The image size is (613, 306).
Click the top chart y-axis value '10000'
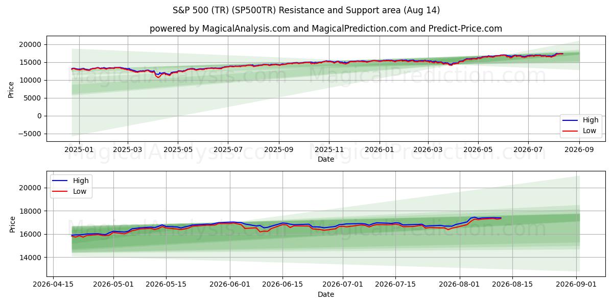32,81
